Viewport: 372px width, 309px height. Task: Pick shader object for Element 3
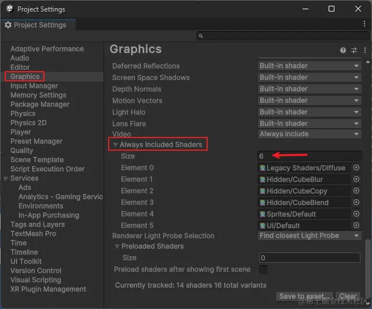point(356,202)
